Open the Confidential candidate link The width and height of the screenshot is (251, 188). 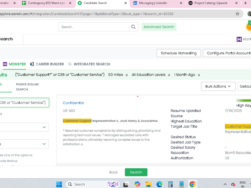pyautogui.click(x=73, y=103)
